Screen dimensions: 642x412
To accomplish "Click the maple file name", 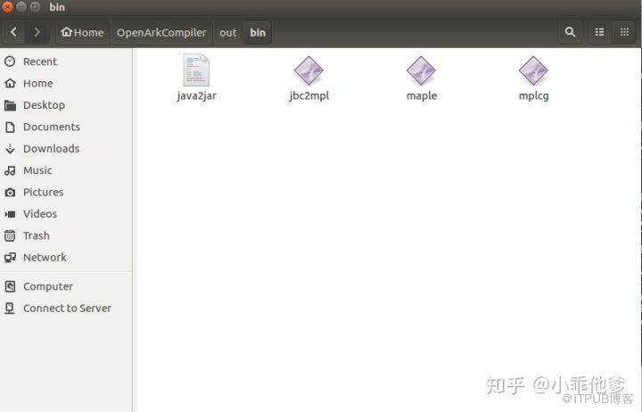I will coord(421,95).
